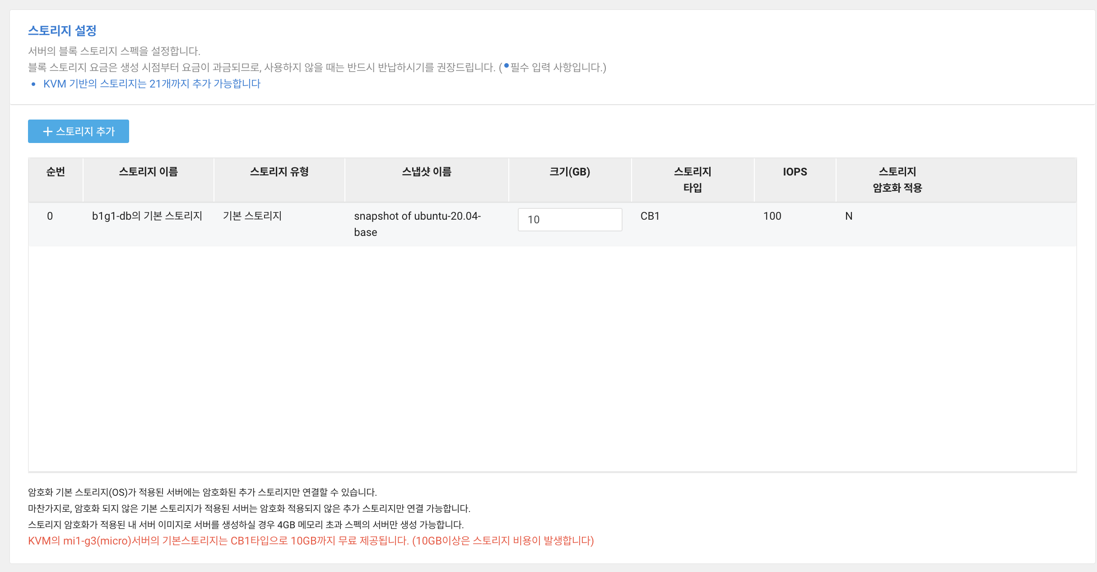Click the 서버의 블록 스토리지 스펙을 설정합니다 description
This screenshot has width=1097, height=572.
click(x=114, y=51)
